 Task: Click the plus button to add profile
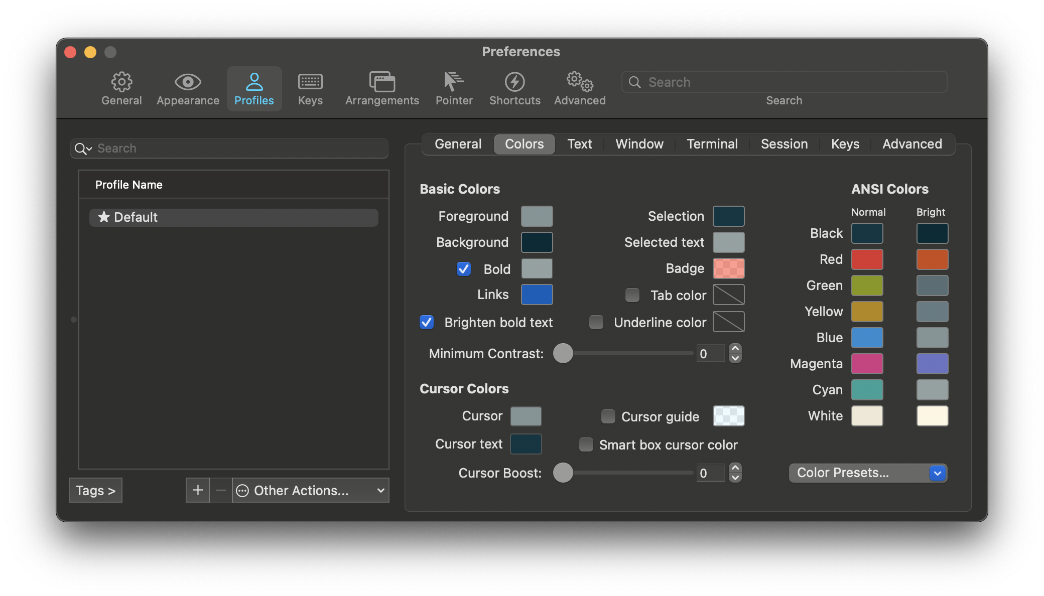tap(198, 490)
